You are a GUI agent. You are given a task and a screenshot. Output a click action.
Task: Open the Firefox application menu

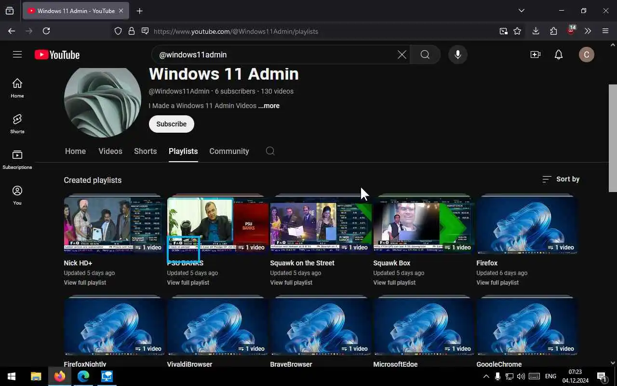605,31
